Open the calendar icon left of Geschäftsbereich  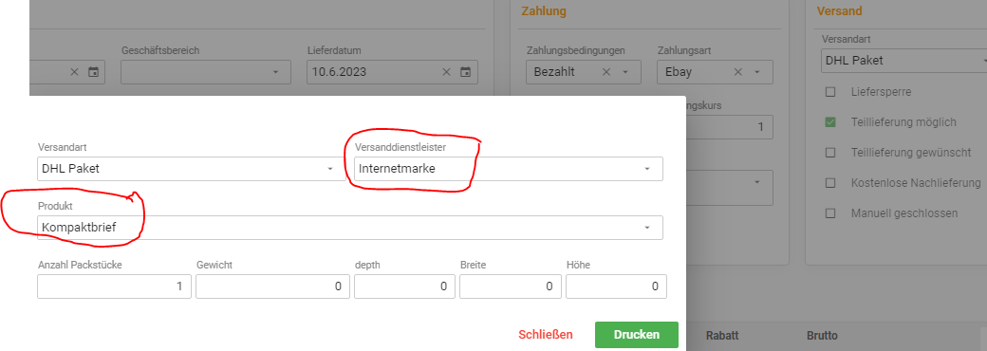click(x=93, y=72)
